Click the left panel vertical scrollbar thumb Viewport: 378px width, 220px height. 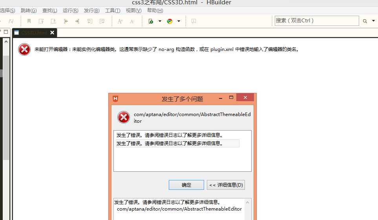(6, 108)
